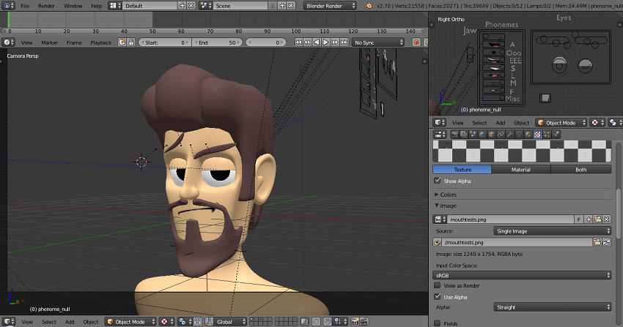Jump to the first frame
Image resolution: width=623 pixels, height=327 pixels.
(x=298, y=42)
